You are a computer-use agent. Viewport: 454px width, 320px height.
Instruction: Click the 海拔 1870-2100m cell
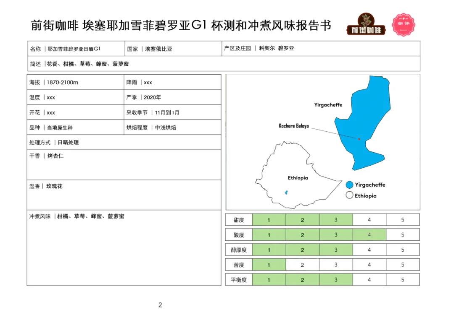pyautogui.click(x=76, y=82)
